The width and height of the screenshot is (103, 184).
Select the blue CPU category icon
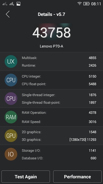(11, 80)
